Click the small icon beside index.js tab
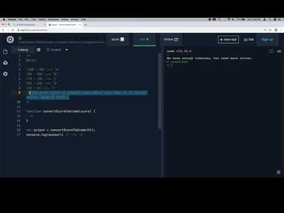Viewport: 284px width, 213px height. (x=38, y=50)
